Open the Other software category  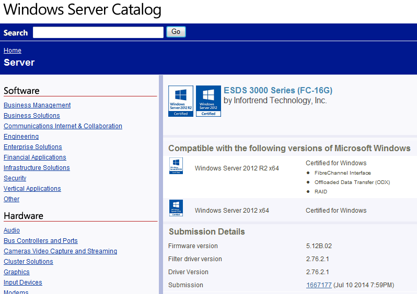11,199
